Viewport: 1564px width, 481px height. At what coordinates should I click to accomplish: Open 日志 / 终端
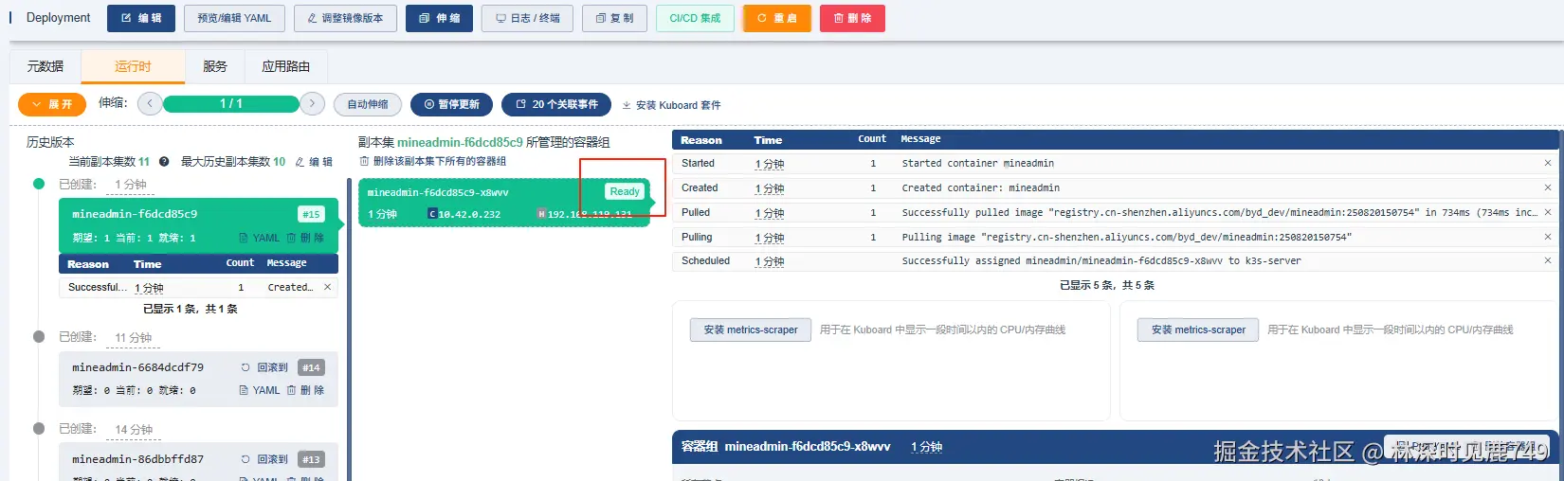pyautogui.click(x=527, y=18)
